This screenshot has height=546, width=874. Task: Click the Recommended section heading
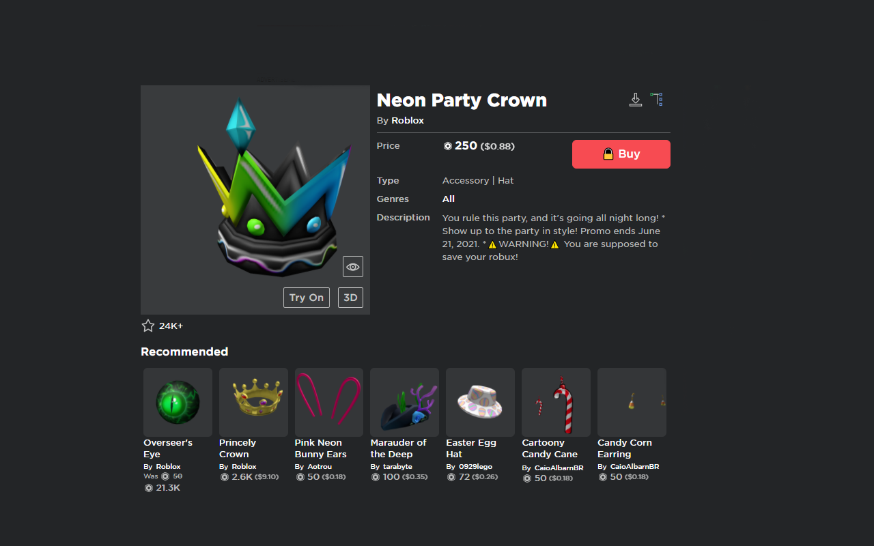coord(184,351)
